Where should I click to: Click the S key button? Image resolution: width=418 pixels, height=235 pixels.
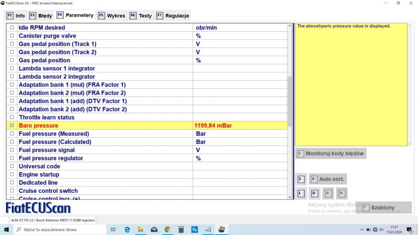(x=300, y=179)
